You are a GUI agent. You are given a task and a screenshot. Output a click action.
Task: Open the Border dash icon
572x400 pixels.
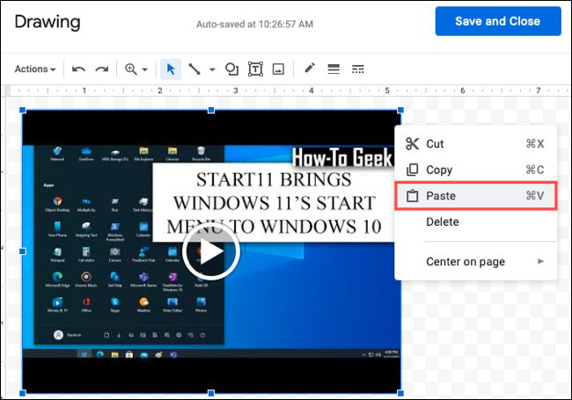coord(357,69)
